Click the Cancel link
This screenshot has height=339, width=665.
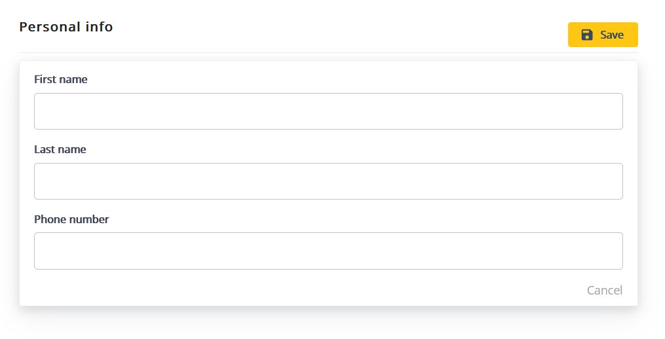(x=604, y=290)
